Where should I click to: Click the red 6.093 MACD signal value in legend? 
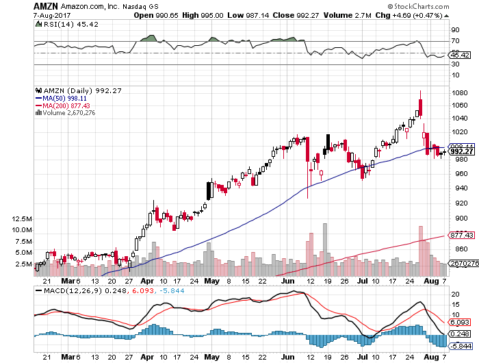coord(142,290)
